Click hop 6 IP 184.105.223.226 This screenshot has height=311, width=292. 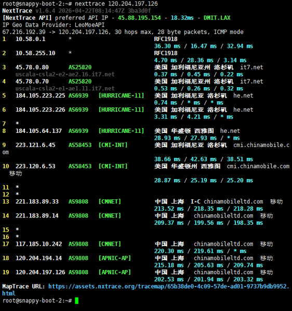[x=41, y=110]
